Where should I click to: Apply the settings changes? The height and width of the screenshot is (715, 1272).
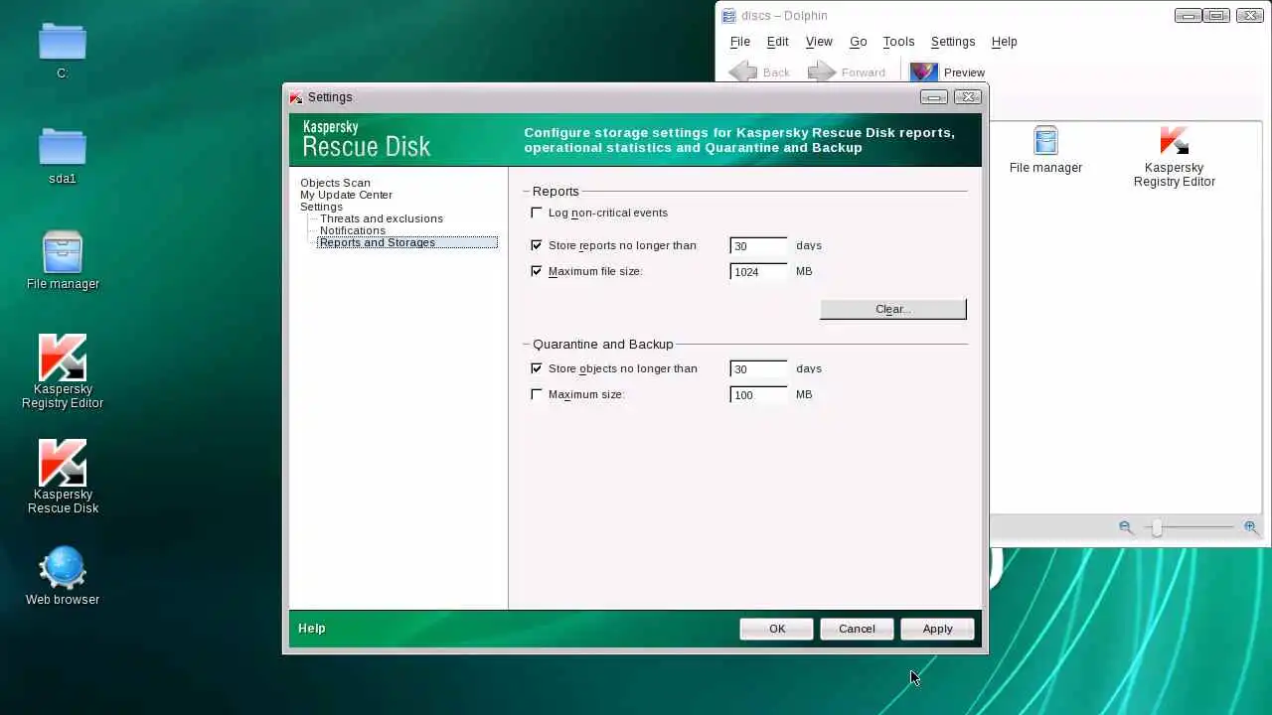(937, 629)
